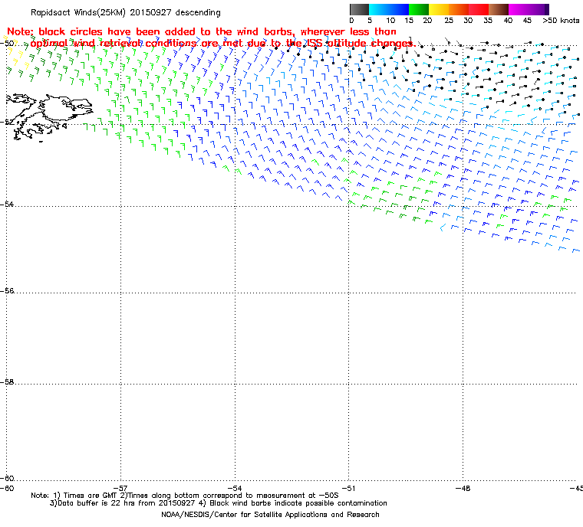Click the title 'Rapidscat Winds(25KM) 20150927 descending'

(x=126, y=12)
